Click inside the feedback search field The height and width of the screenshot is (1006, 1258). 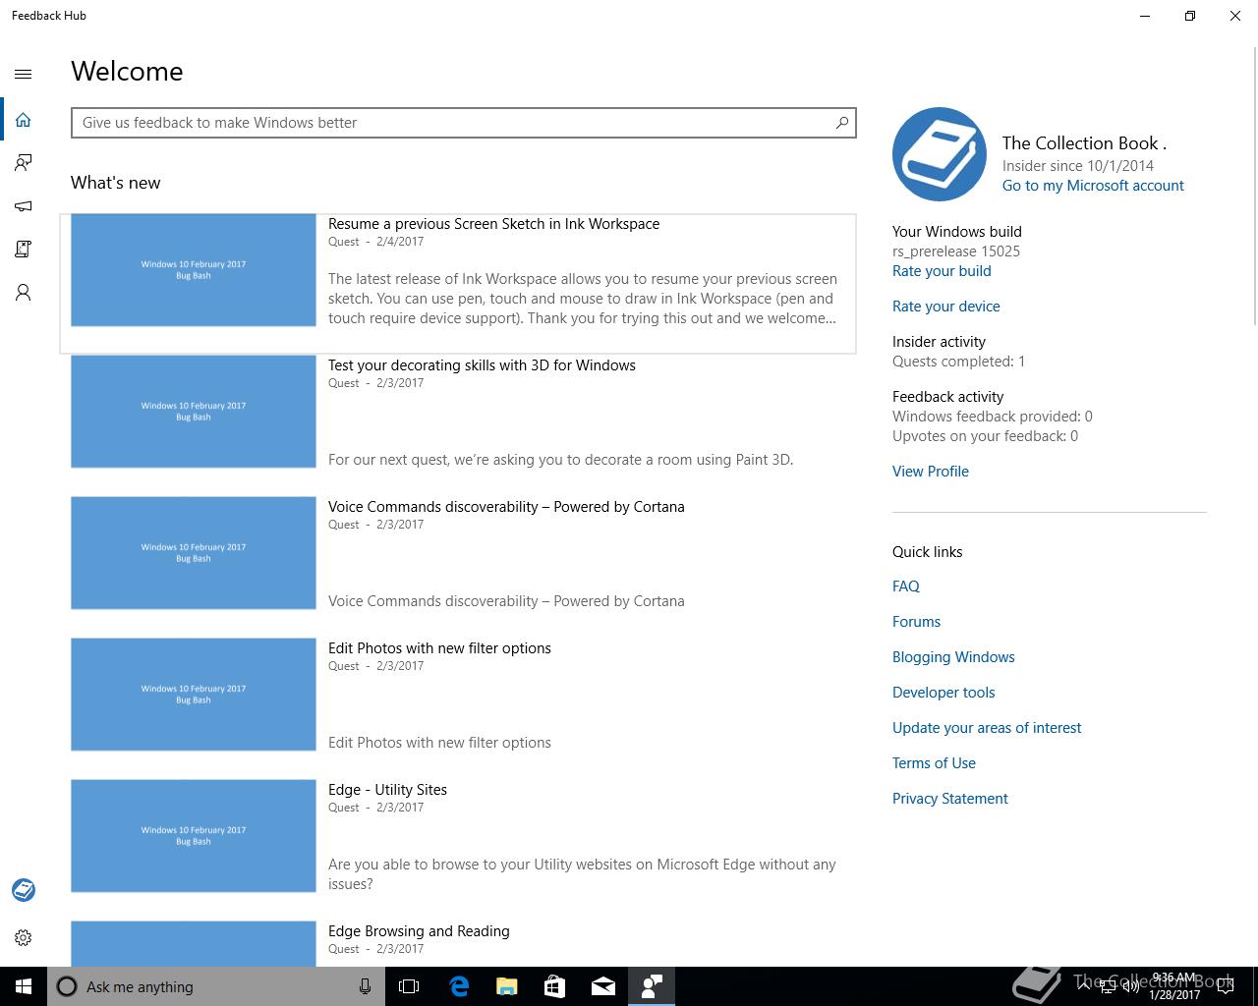452,123
